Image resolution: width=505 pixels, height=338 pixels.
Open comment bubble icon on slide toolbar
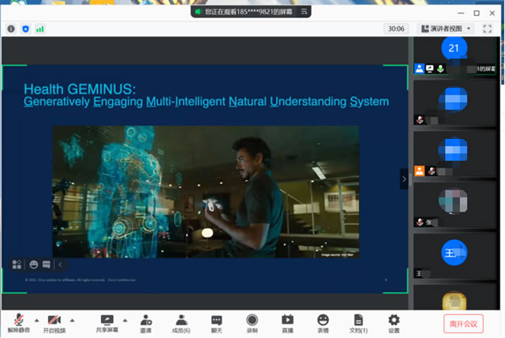(47, 265)
